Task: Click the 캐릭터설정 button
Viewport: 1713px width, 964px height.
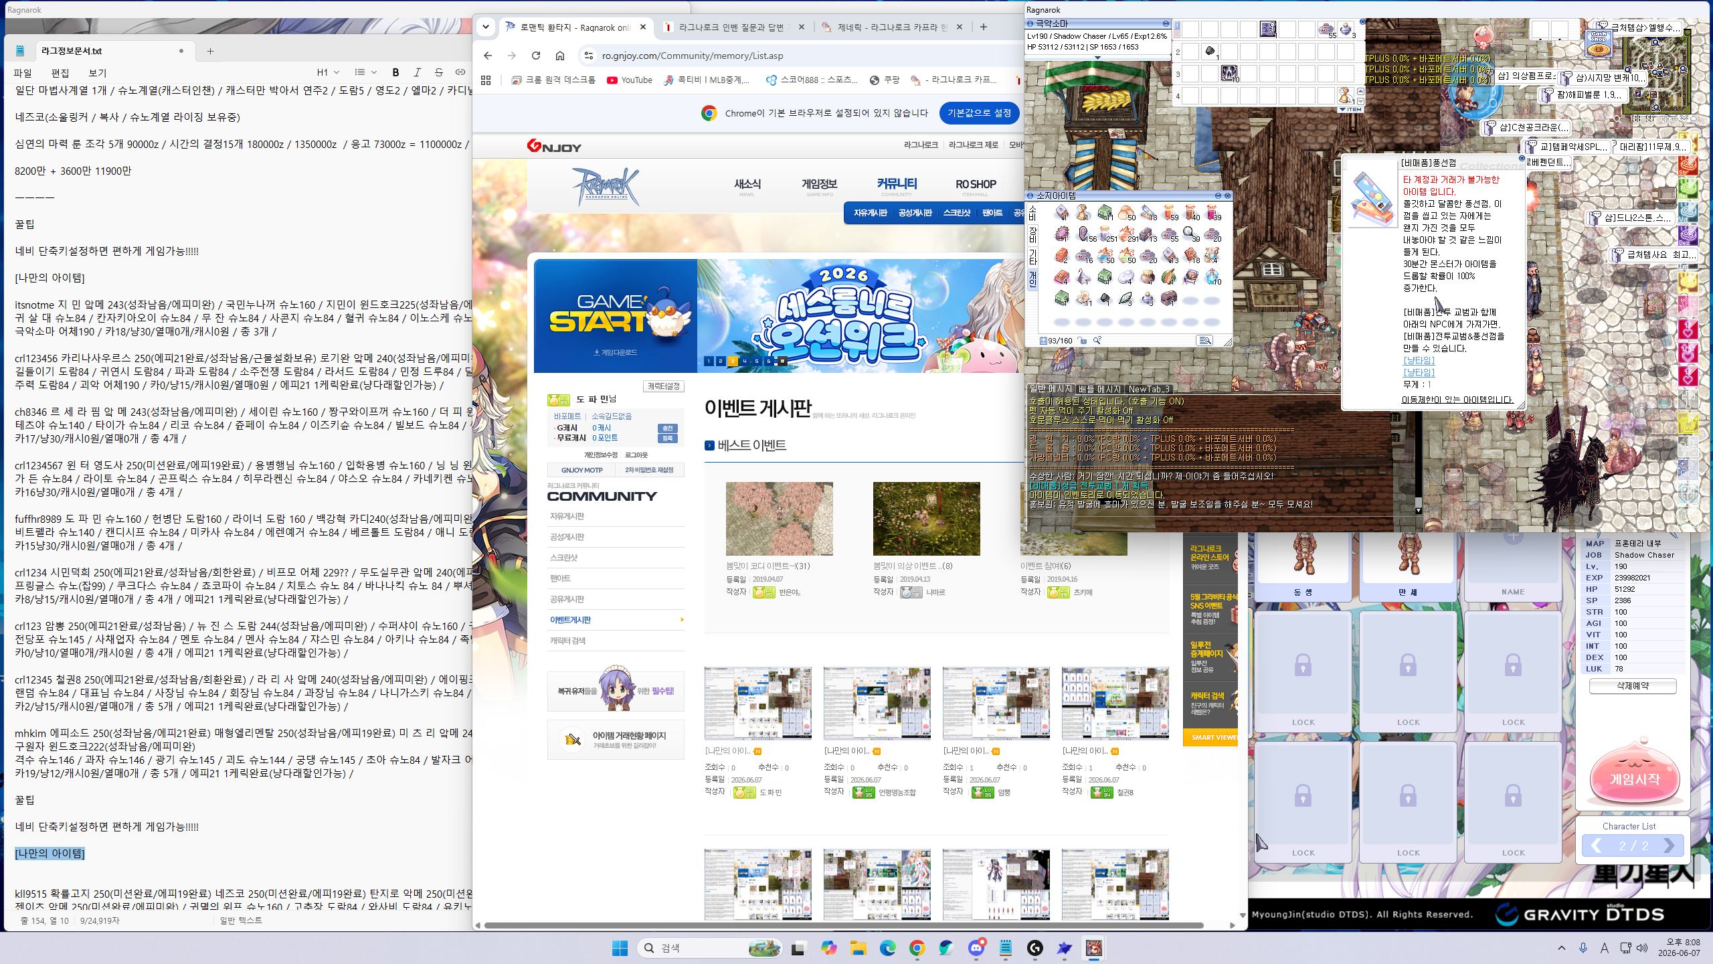Action: [x=664, y=386]
